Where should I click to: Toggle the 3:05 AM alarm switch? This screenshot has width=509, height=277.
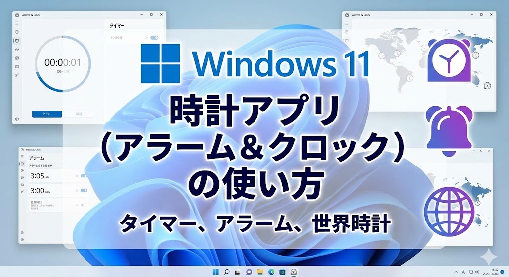pos(84,175)
